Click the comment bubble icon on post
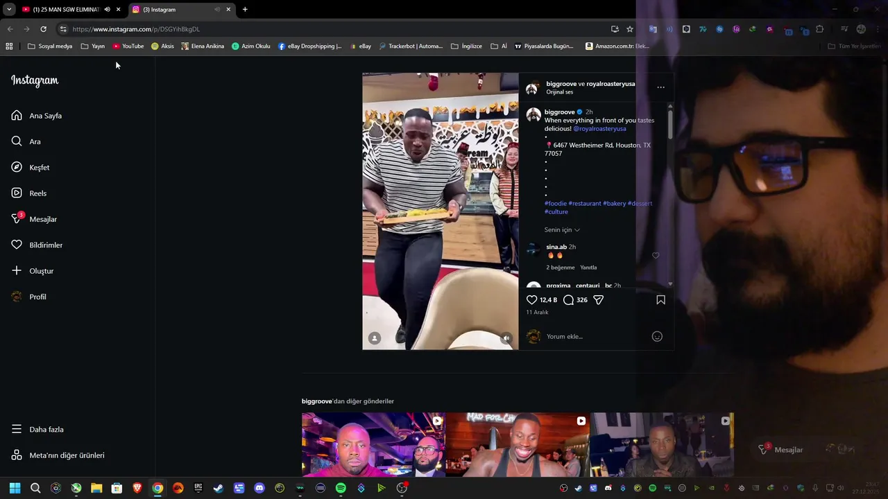The height and width of the screenshot is (499, 888). click(568, 300)
